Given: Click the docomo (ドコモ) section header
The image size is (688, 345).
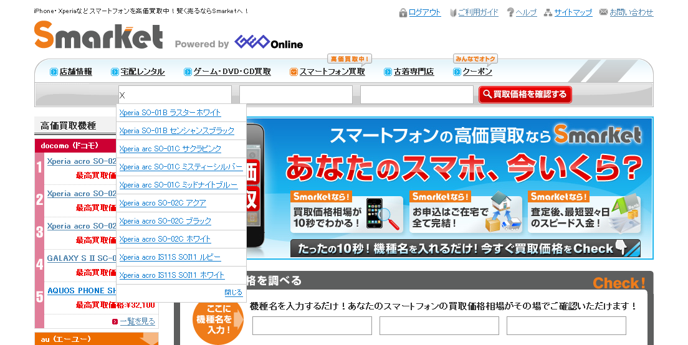Looking at the screenshot, I should pyautogui.click(x=75, y=146).
